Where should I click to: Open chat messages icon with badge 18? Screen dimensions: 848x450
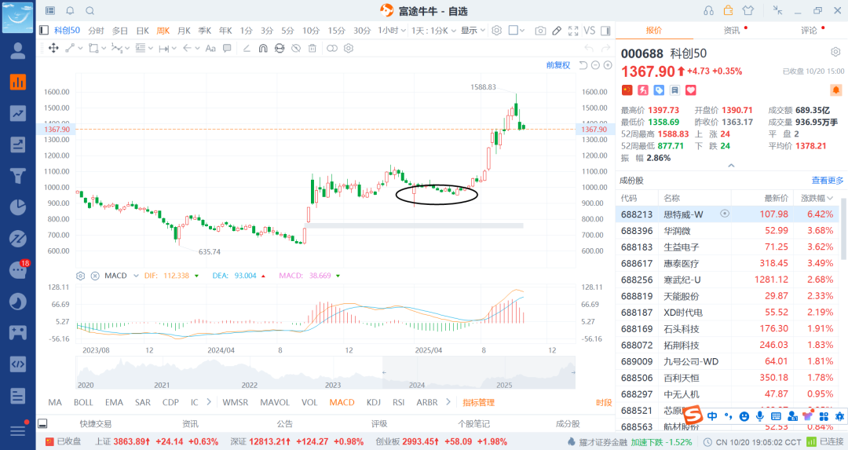(x=18, y=269)
